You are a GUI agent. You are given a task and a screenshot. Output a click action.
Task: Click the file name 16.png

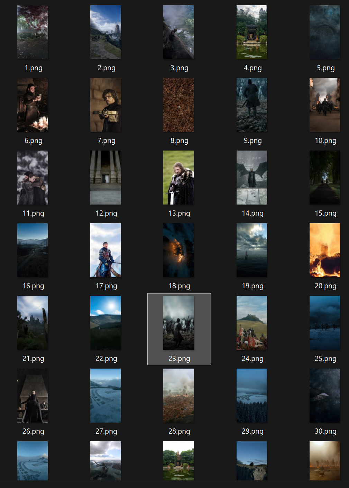tap(34, 286)
